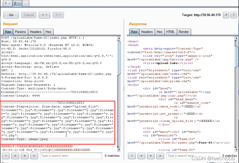Click request search previous match button
Screen dimensions: 239x163
tap(15, 156)
